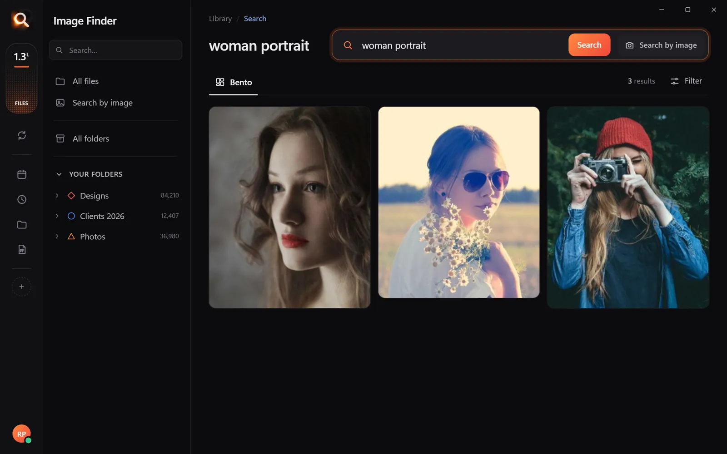Click the Photos triangle folder icon
Viewport: 727px width, 454px height.
click(71, 236)
